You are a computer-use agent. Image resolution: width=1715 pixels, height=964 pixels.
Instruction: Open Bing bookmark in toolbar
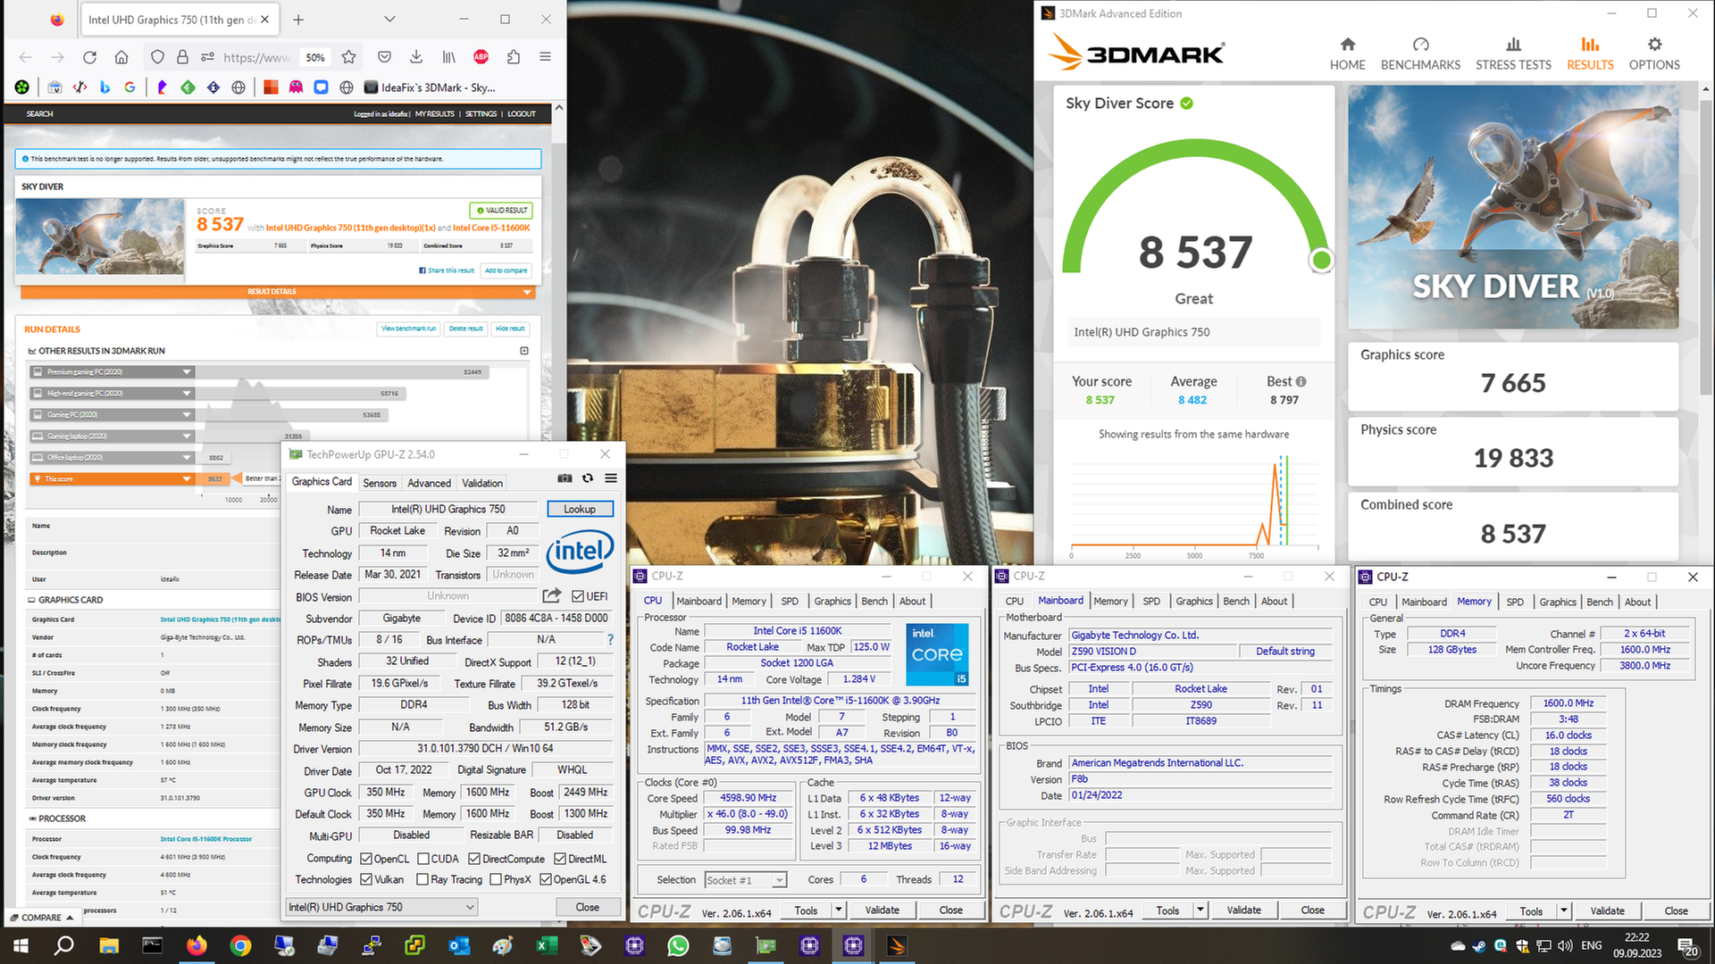point(105,87)
